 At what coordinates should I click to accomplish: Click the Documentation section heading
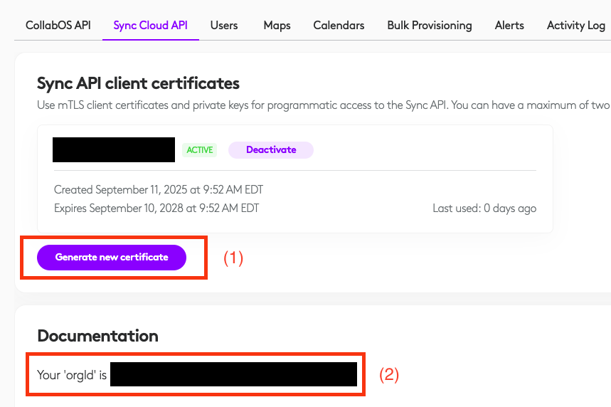97,336
